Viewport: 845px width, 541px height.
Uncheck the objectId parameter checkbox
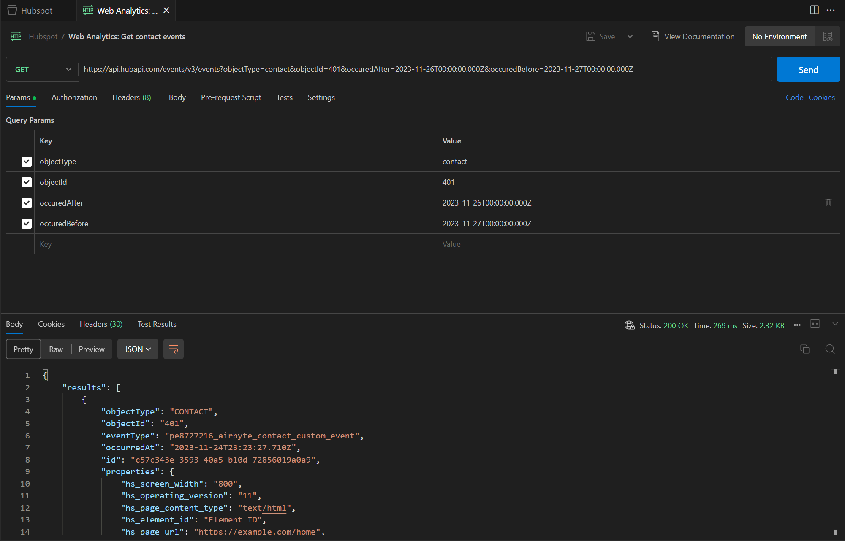tap(27, 182)
